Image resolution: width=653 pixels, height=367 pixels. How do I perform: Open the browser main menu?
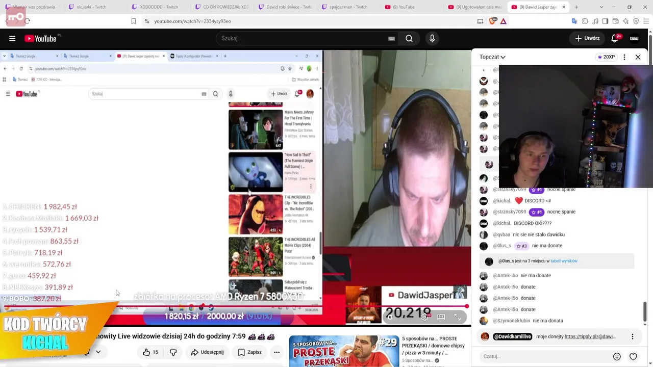(646, 21)
